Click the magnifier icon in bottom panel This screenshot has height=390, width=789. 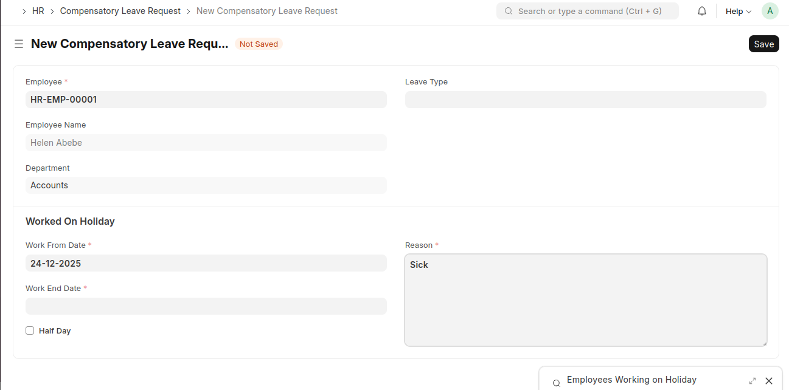(x=556, y=383)
